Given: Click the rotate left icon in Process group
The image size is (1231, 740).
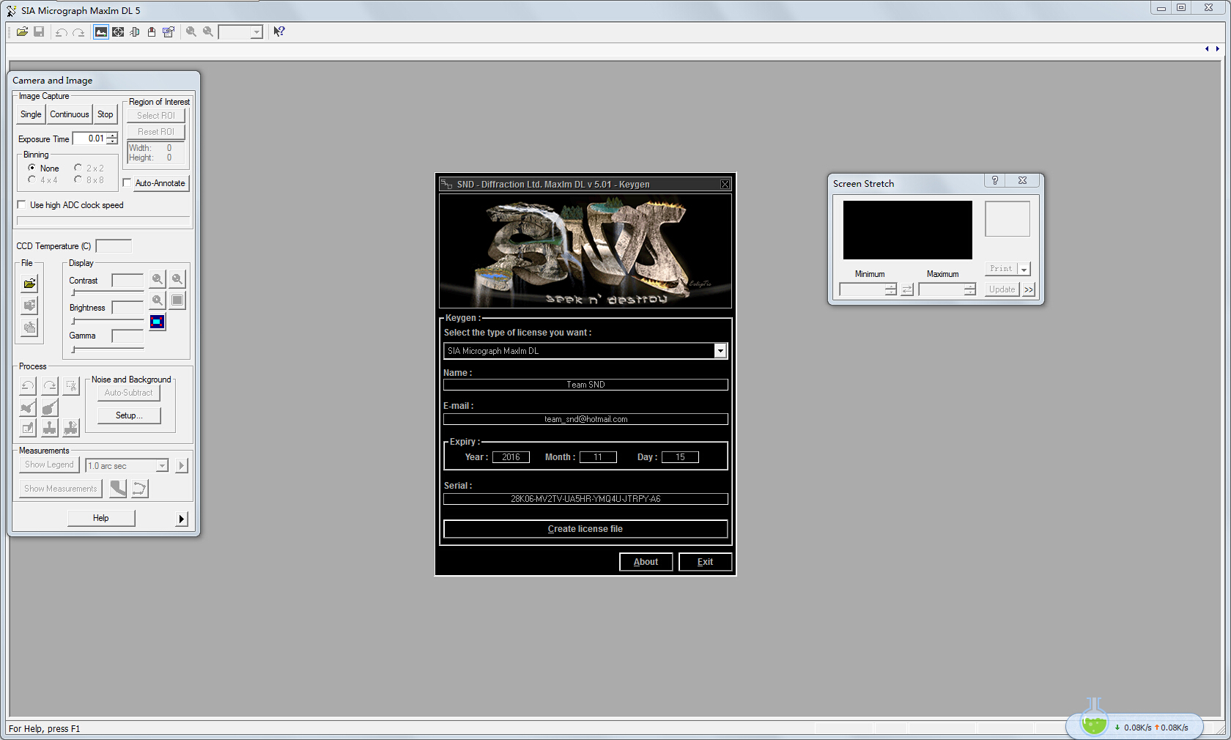Looking at the screenshot, I should pos(28,386).
